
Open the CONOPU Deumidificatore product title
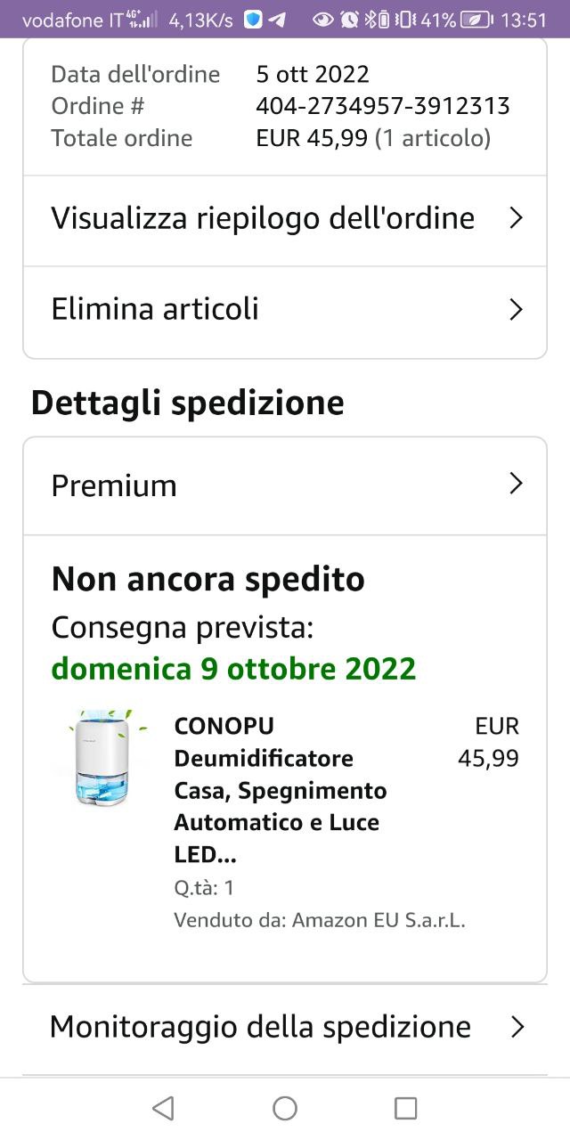click(281, 790)
